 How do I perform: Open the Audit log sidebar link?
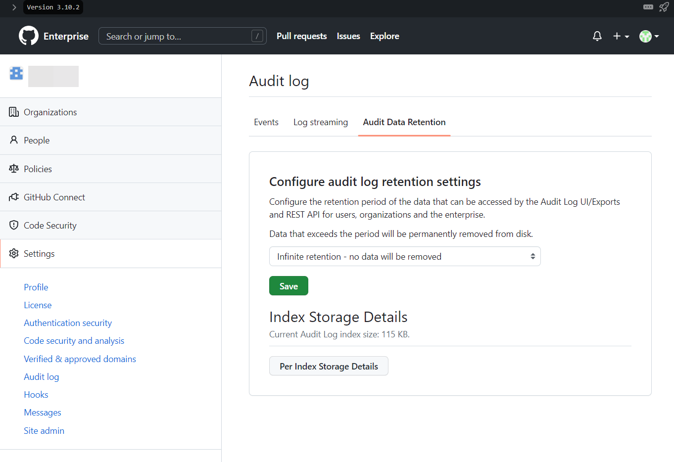point(42,377)
